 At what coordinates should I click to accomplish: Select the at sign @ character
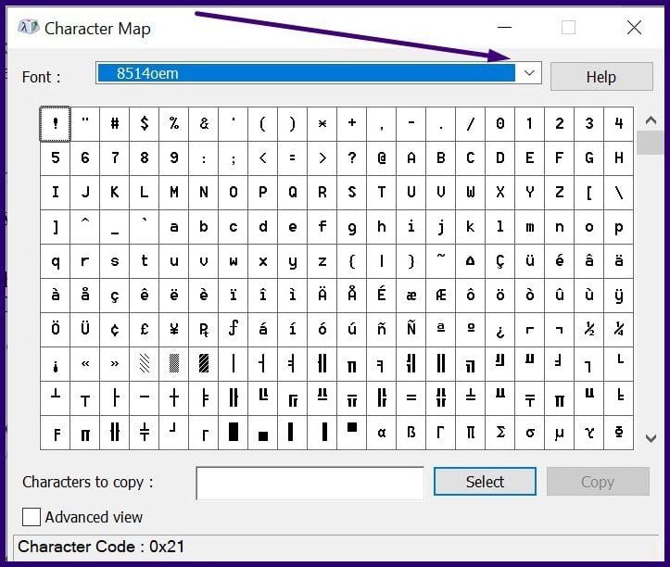(382, 158)
